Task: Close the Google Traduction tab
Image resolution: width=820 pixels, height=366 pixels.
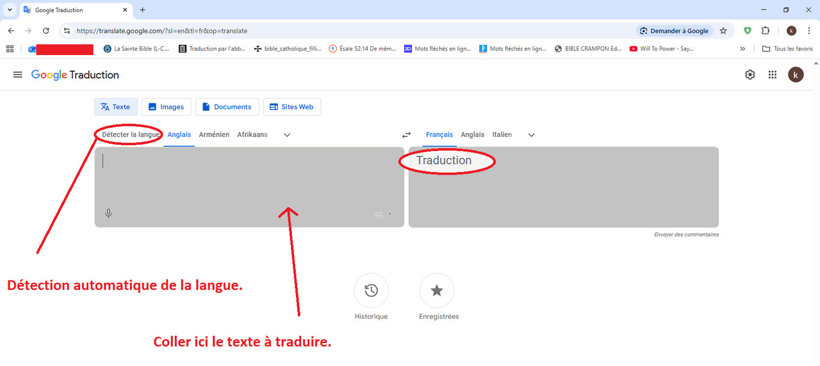Action: (x=126, y=10)
